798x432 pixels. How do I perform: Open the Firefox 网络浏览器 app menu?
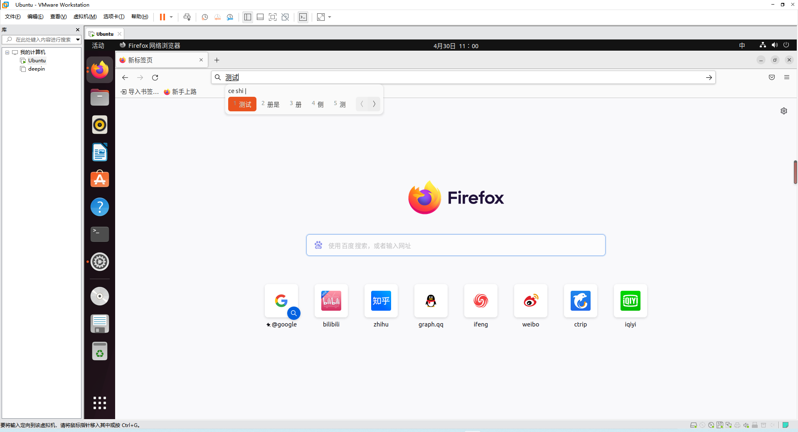(x=150, y=46)
